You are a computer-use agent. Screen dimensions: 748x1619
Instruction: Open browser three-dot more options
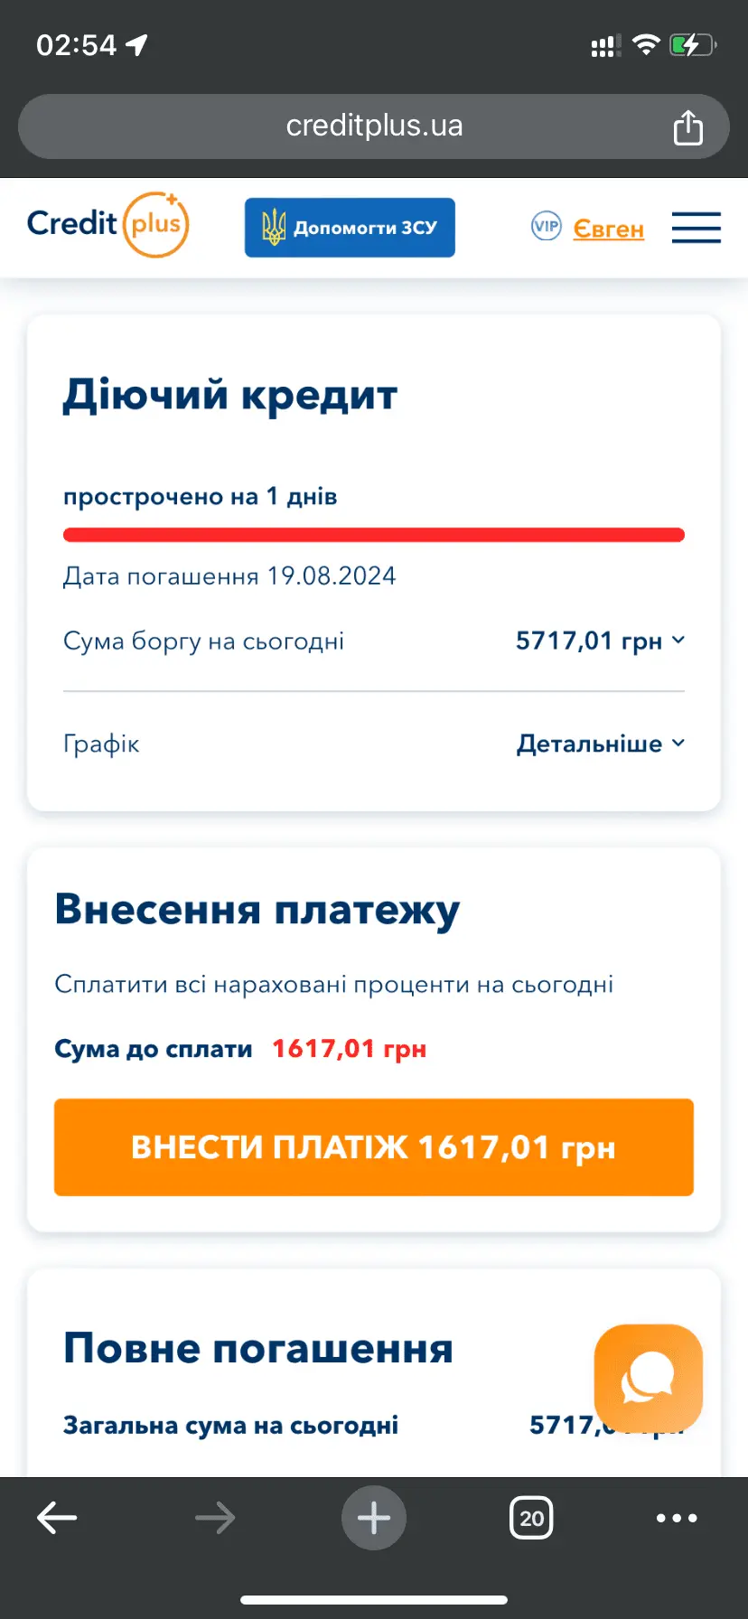tap(677, 1518)
